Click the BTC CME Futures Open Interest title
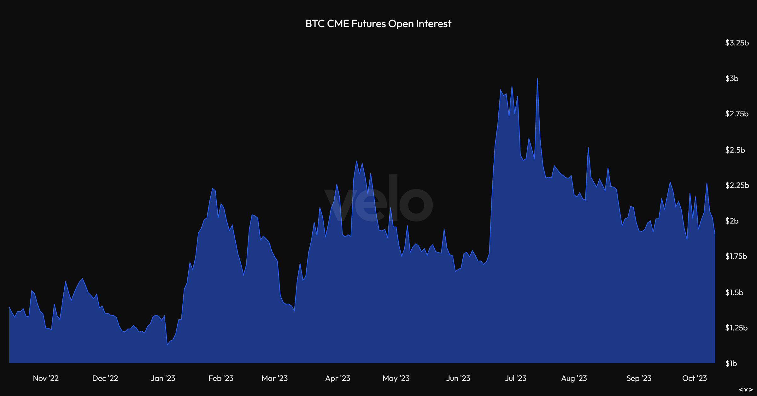 click(378, 24)
